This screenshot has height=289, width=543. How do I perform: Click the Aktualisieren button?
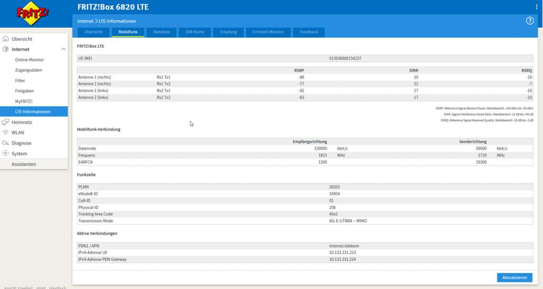click(x=514, y=277)
